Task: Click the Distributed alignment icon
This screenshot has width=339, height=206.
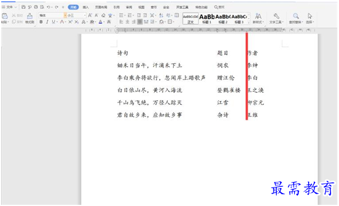Action: (146, 22)
